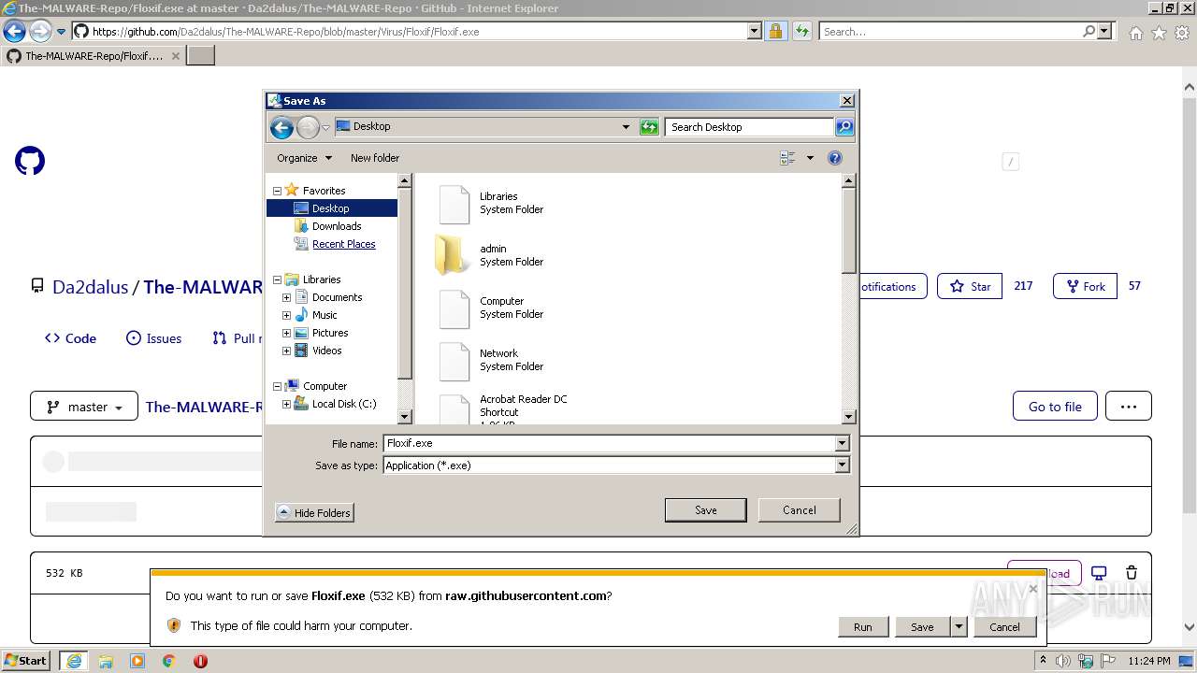Screen dimensions: 1197x673
Task: Click the Back arrow in Save As dialog
Action: point(281,127)
